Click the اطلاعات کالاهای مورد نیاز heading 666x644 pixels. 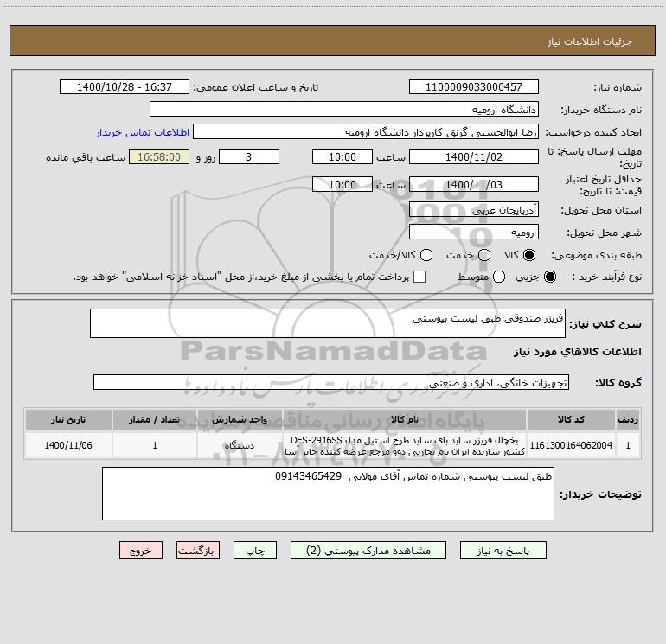(x=578, y=352)
